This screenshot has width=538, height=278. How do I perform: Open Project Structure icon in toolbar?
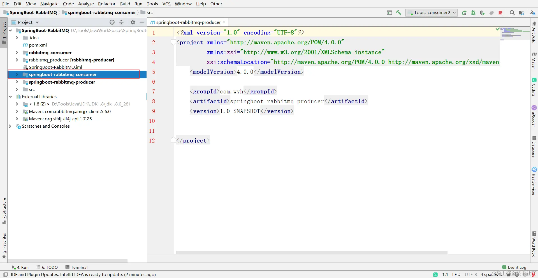pos(521,13)
